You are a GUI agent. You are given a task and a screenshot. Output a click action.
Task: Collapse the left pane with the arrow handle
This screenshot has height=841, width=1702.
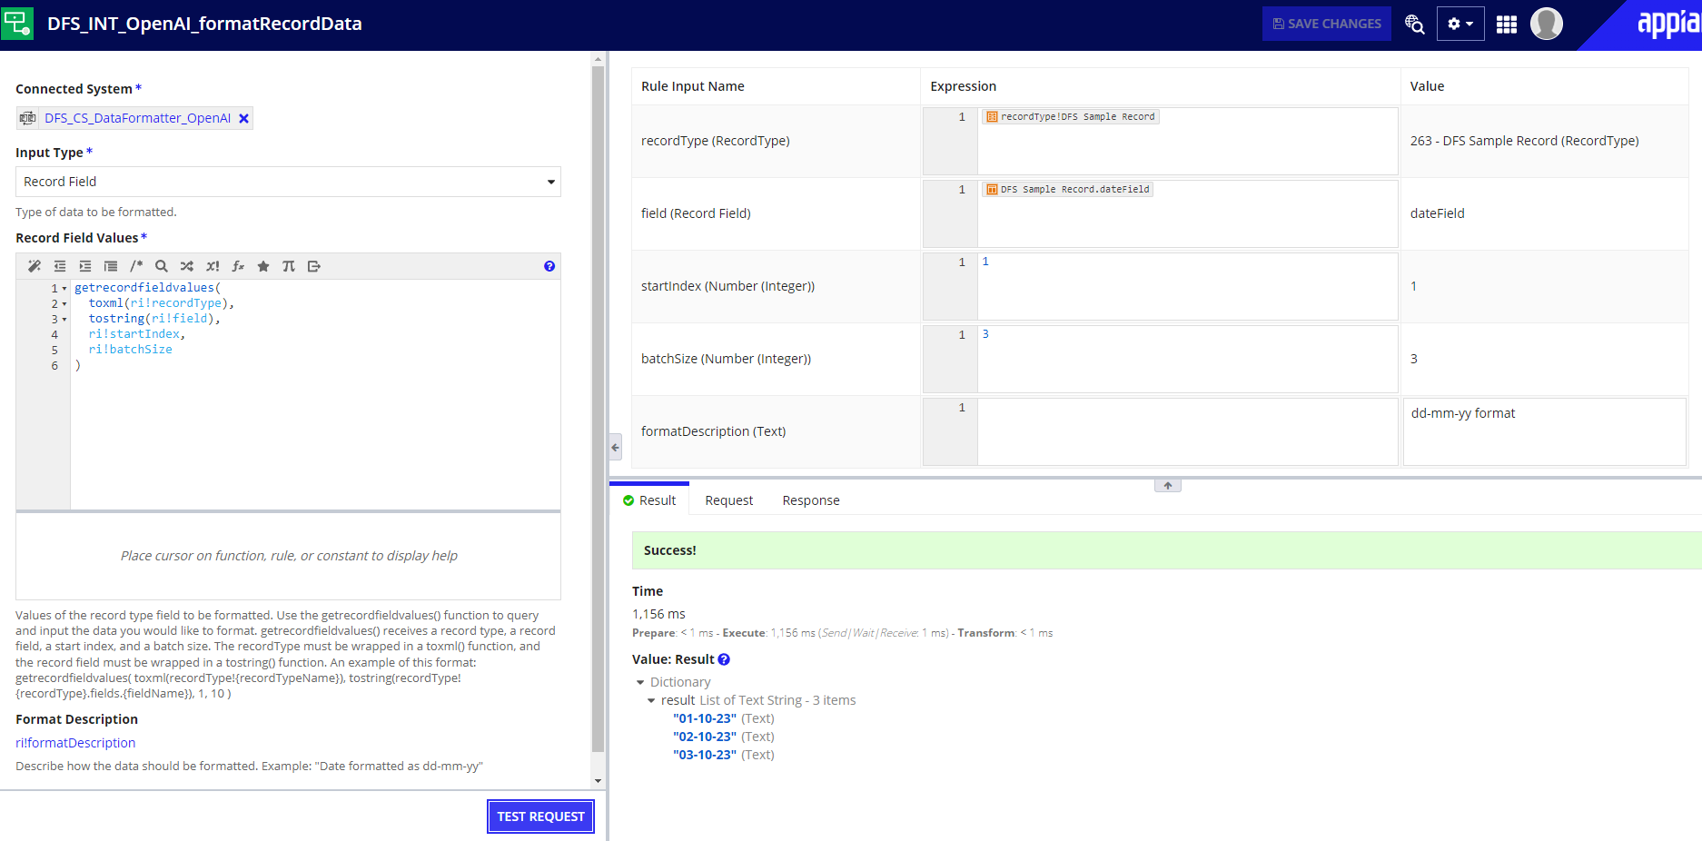pos(615,447)
